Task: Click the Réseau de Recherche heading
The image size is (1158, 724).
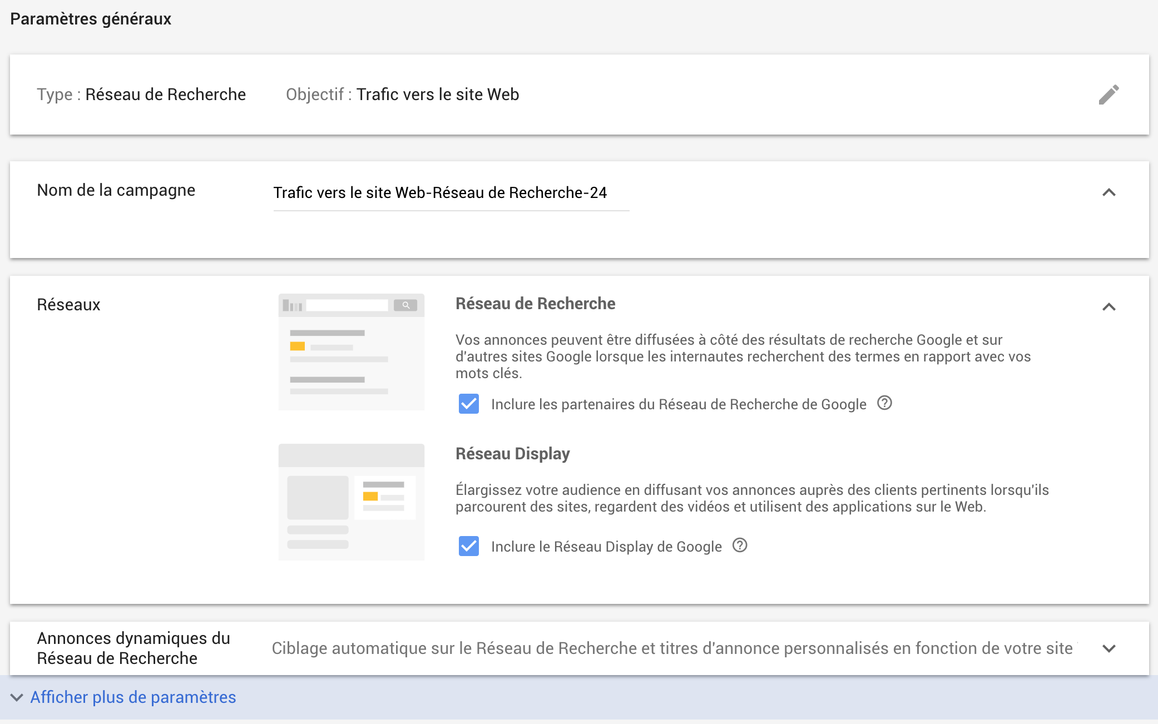Action: (x=535, y=304)
